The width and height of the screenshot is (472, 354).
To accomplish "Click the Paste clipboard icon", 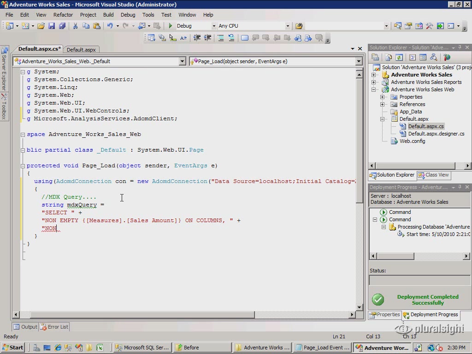I will [97, 26].
